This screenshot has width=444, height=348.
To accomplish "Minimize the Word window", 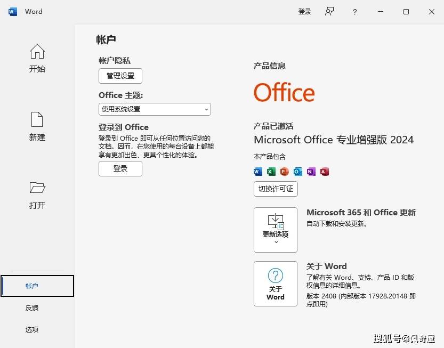I will point(381,12).
